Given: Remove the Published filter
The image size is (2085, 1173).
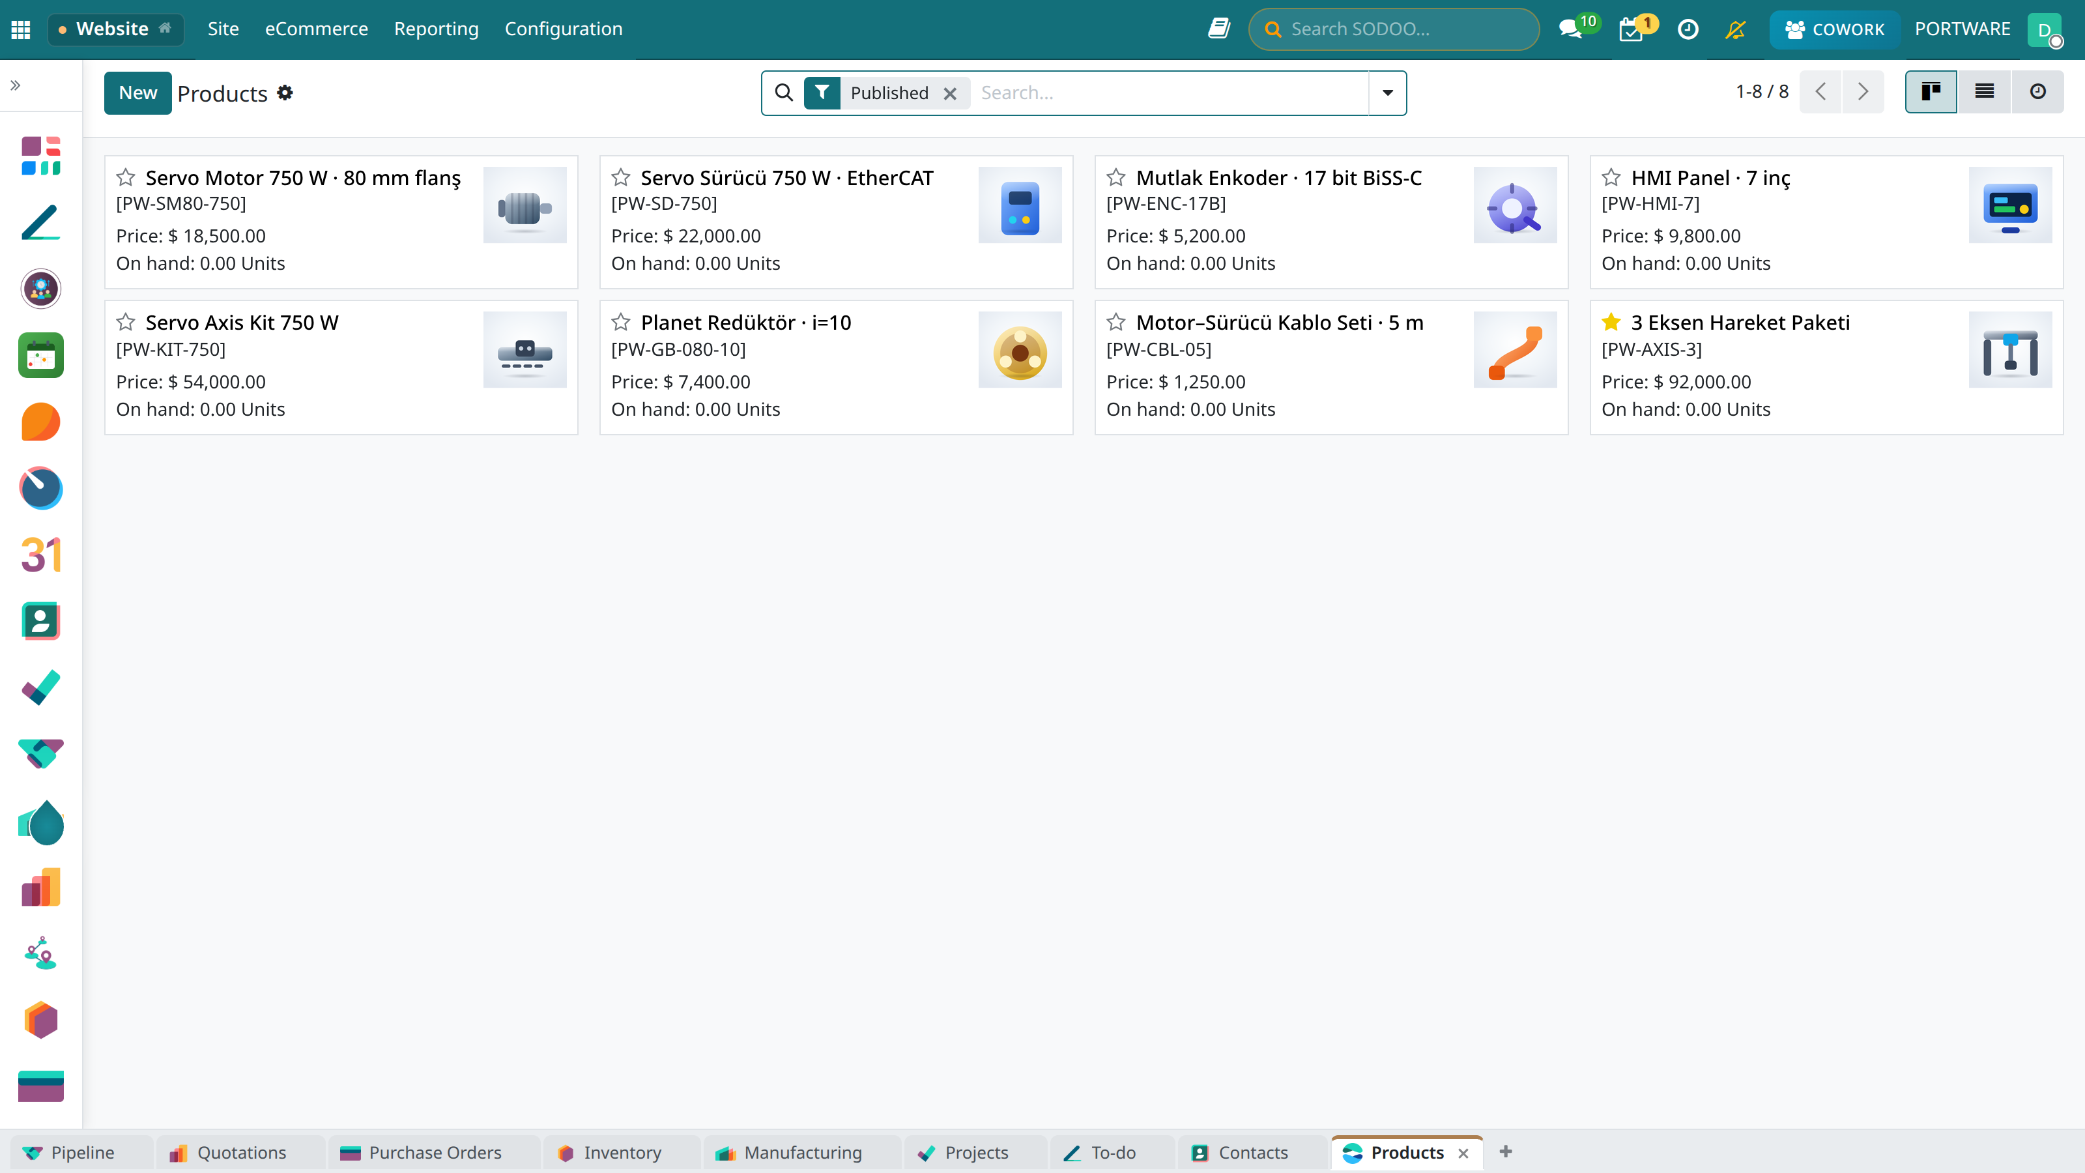Looking at the screenshot, I should pyautogui.click(x=950, y=93).
